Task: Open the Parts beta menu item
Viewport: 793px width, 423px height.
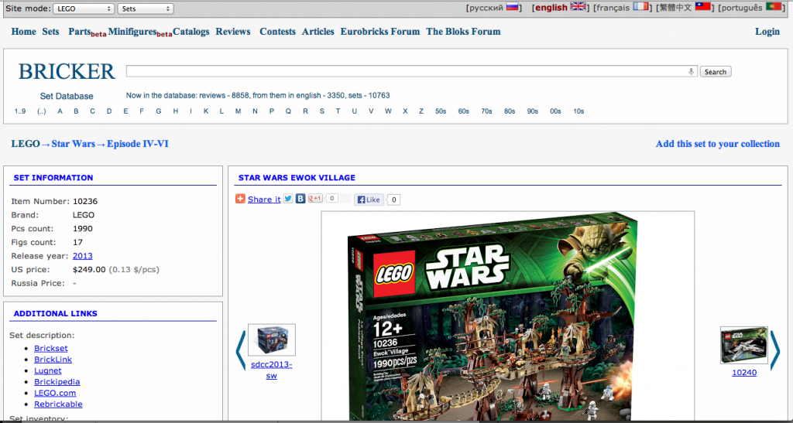Action: point(87,32)
